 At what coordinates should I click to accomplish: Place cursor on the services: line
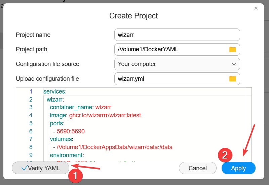pyautogui.click(x=55, y=91)
